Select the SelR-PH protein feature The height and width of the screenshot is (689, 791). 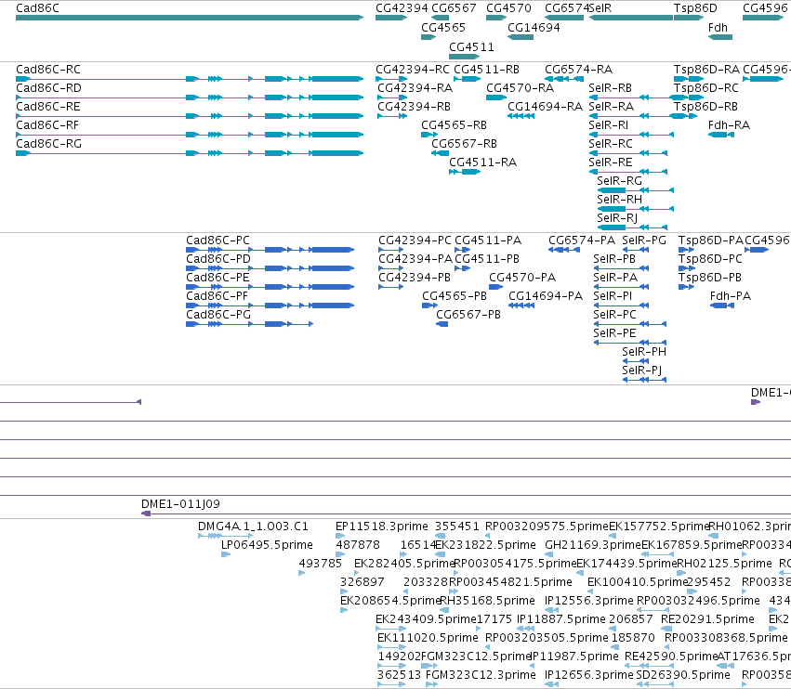636,361
